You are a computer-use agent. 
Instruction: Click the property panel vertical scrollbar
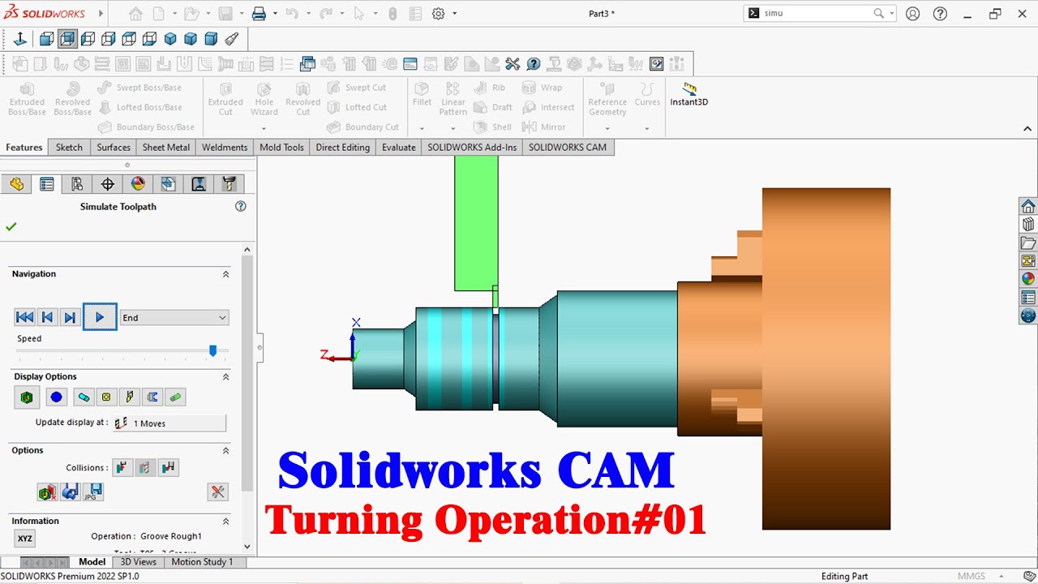(x=247, y=373)
